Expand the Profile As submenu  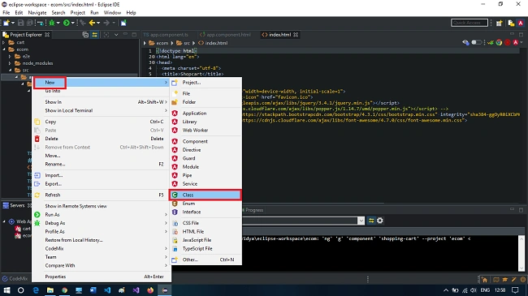101,231
